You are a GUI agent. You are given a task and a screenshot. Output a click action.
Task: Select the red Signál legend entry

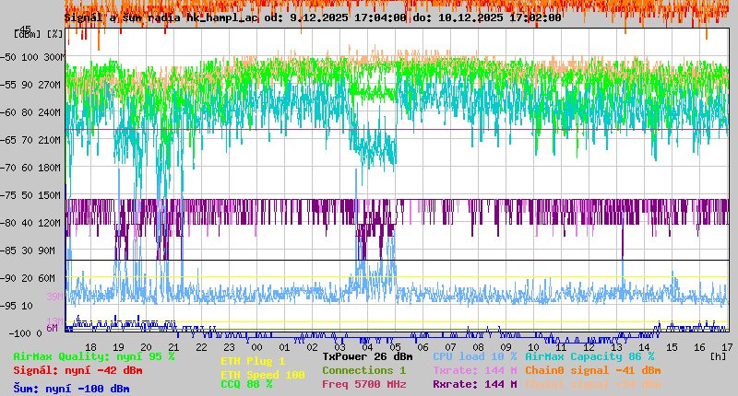coord(77,370)
